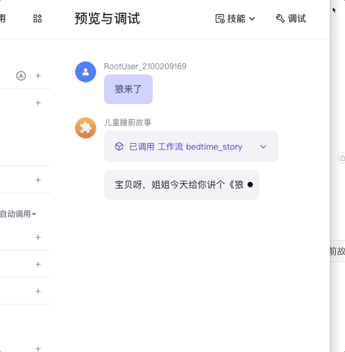This screenshot has width=345, height=352.
Task: Click the four-squares grid icon in header
Action: 38,18
